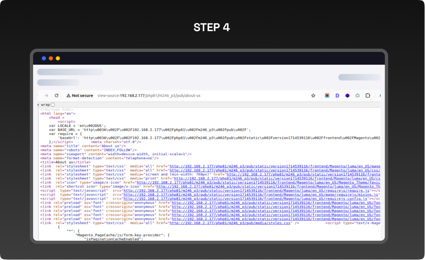The width and height of the screenshot is (425, 260).
Task: Click the red dot in window header
Action: [51, 59]
